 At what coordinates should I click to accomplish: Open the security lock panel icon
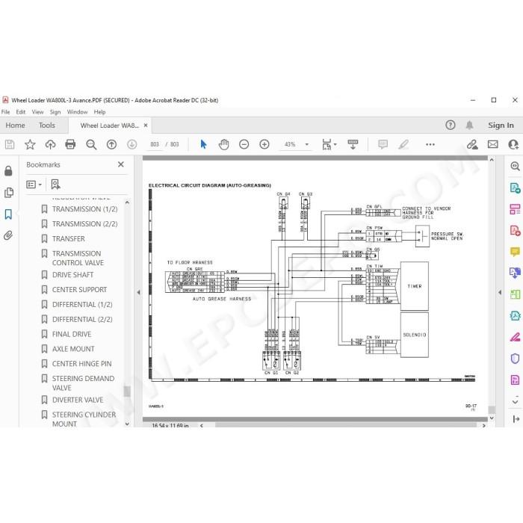pos(8,171)
